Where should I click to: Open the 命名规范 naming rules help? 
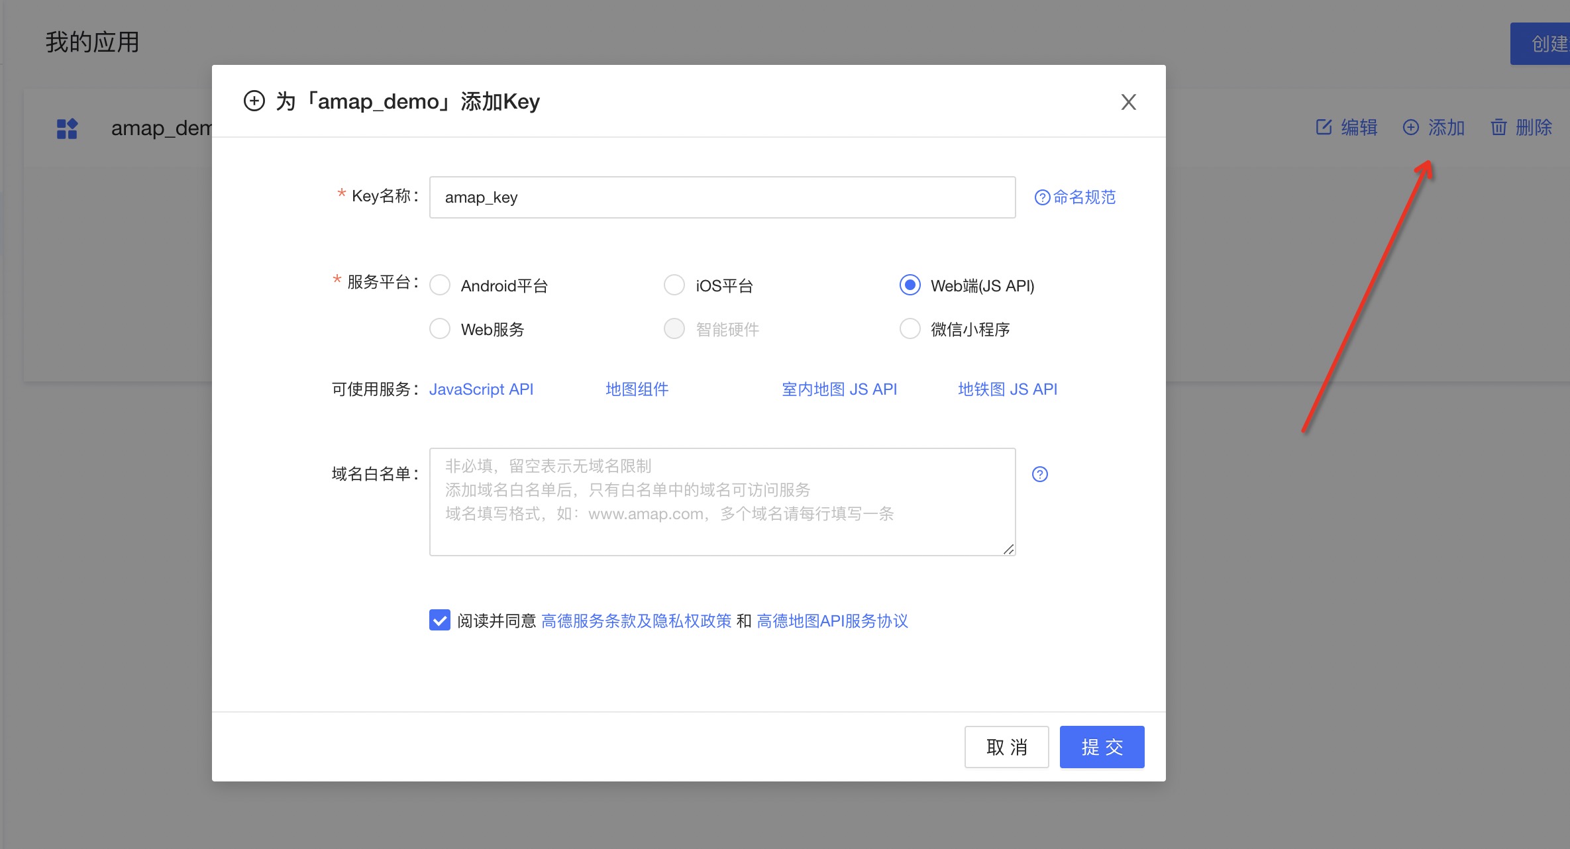pos(1075,197)
